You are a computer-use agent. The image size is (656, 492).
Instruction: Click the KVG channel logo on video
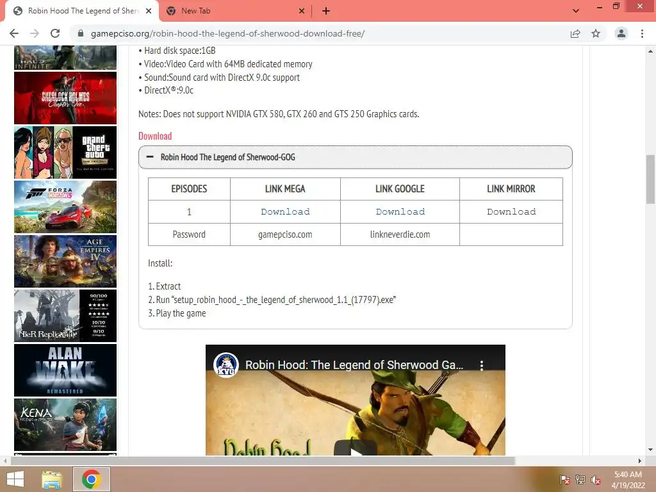click(226, 365)
